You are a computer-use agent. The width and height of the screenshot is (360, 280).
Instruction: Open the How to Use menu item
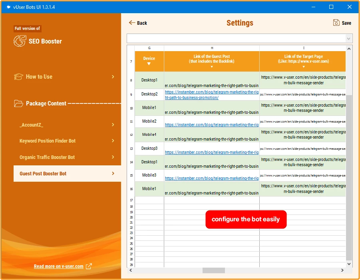(64, 77)
